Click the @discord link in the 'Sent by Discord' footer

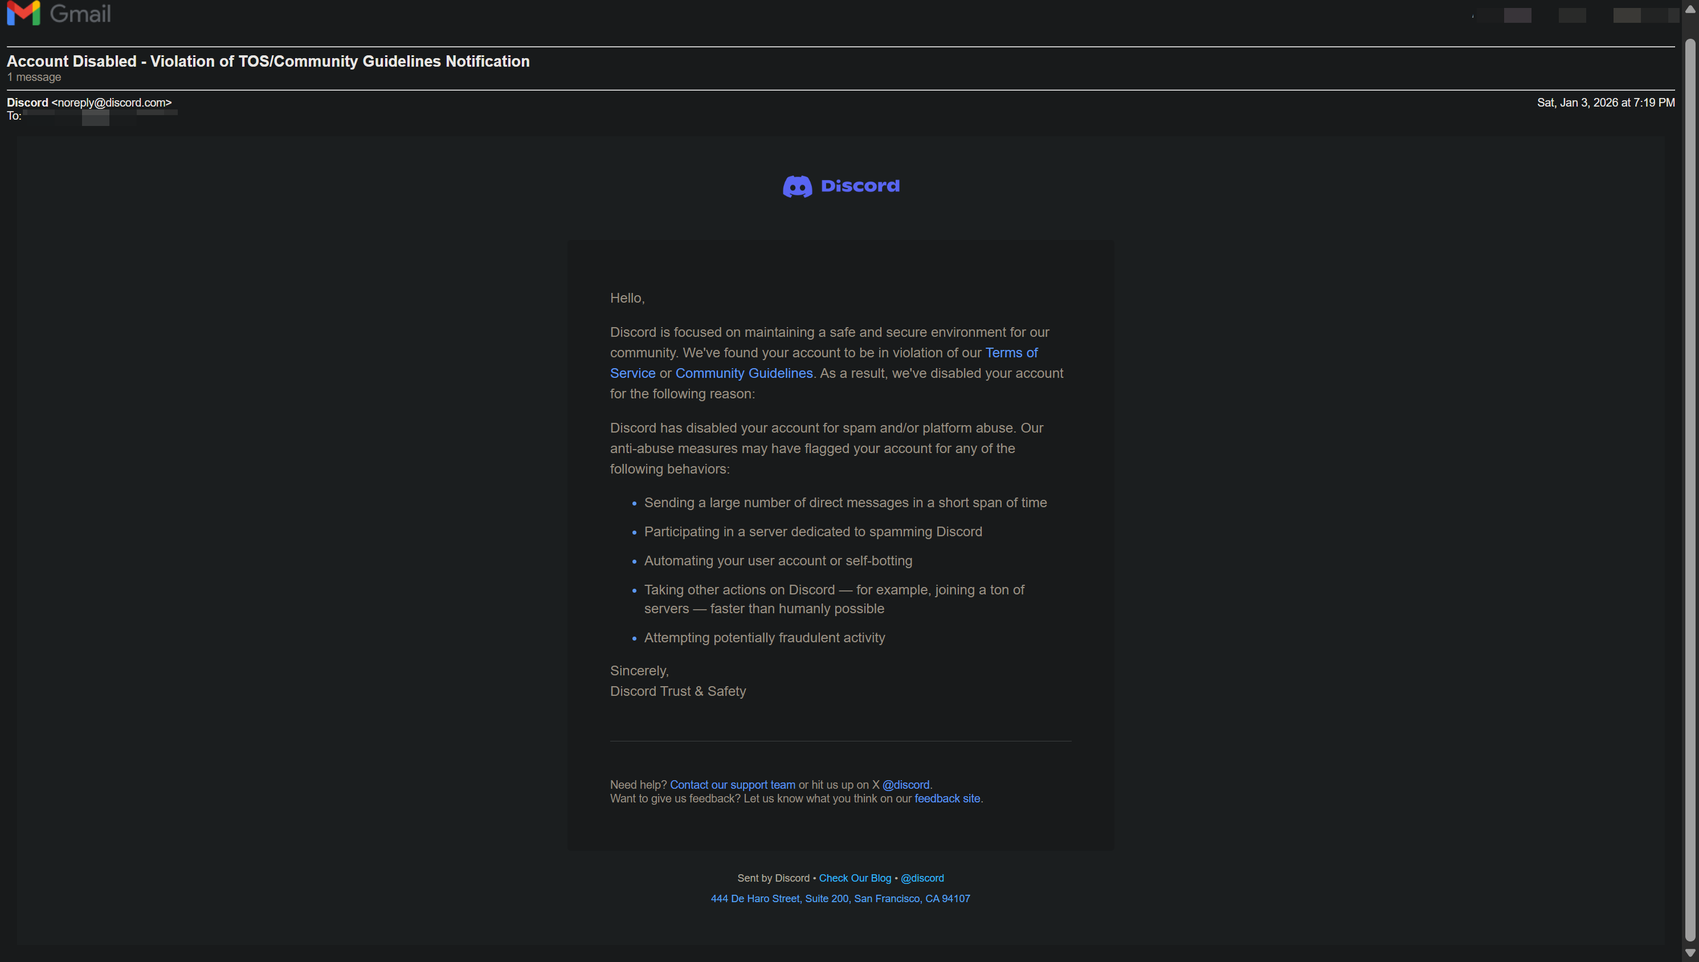coord(922,878)
